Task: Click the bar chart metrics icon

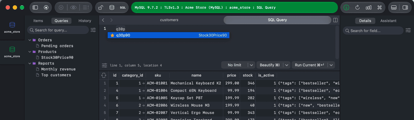Action: coord(368,7)
